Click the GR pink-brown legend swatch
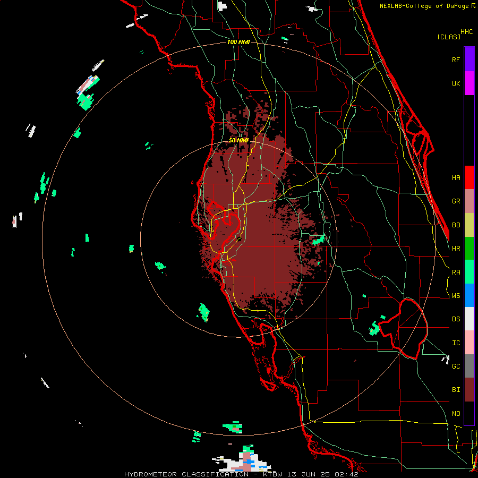 click(469, 201)
